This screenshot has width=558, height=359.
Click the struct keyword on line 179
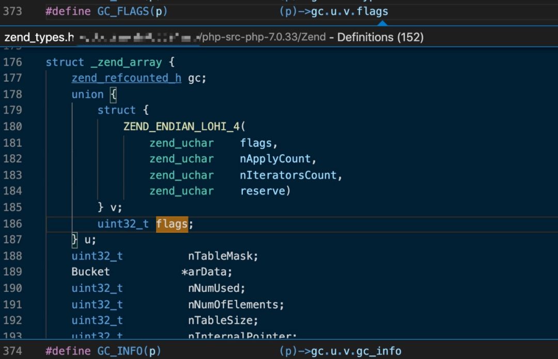tap(117, 110)
